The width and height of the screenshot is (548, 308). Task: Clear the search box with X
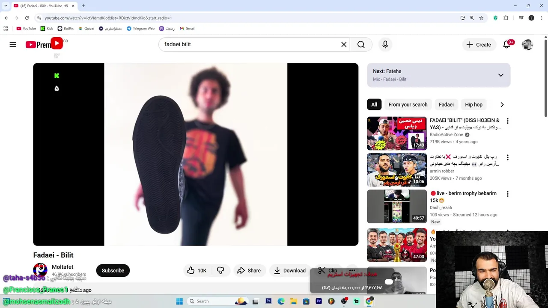344,44
